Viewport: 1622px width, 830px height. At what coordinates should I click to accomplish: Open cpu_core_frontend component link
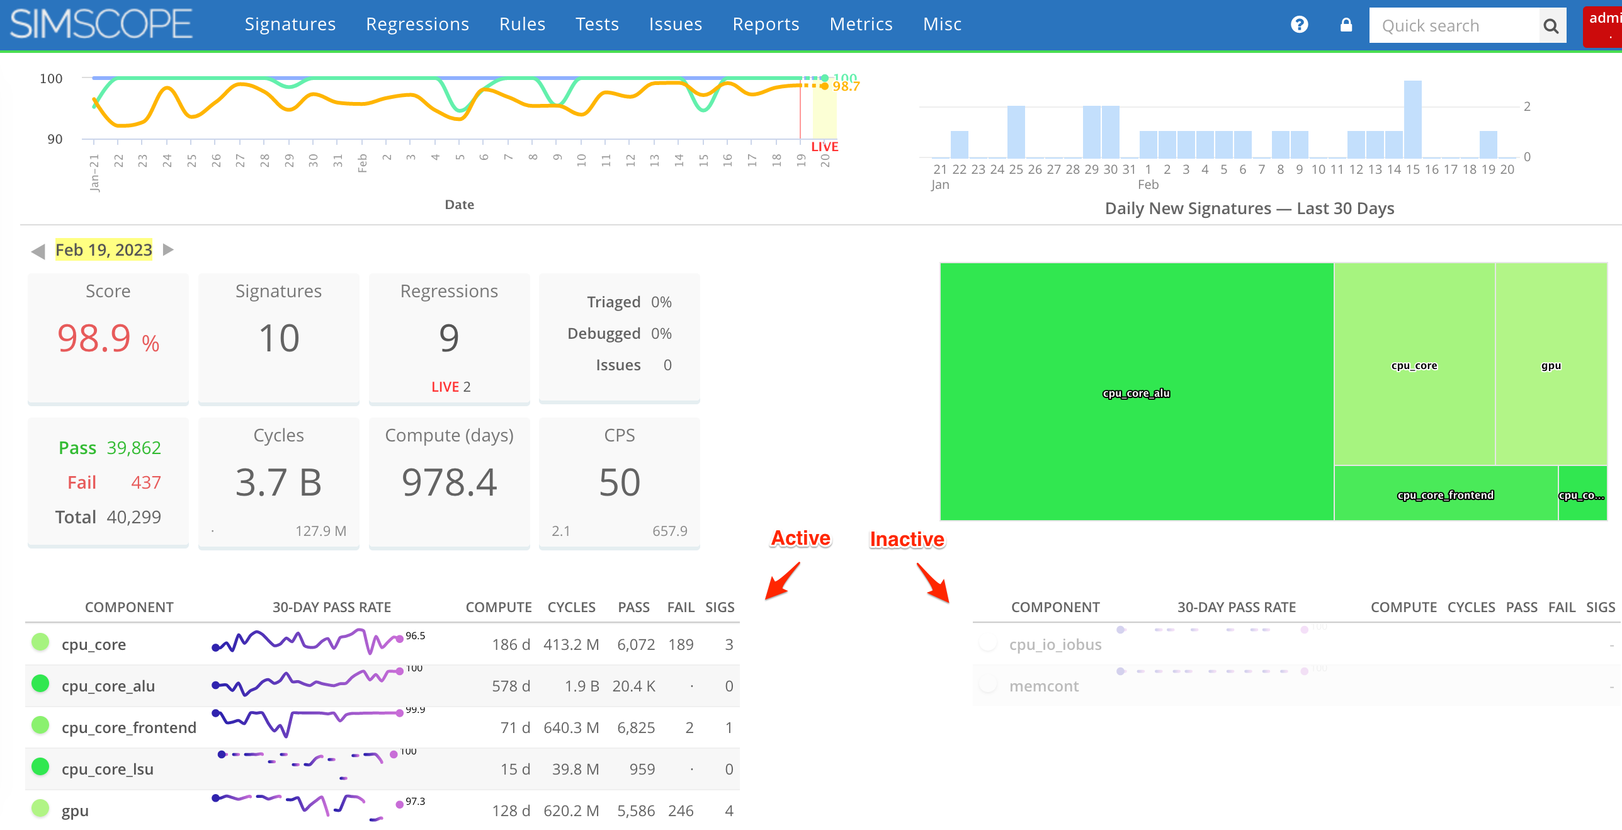(x=129, y=727)
